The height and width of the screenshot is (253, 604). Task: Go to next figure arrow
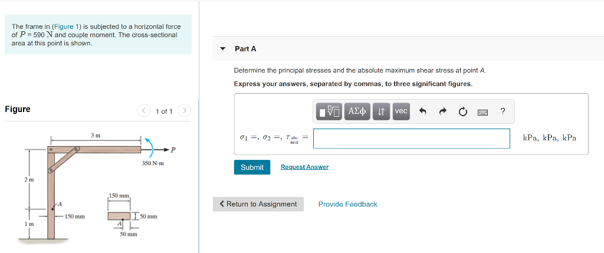185,111
